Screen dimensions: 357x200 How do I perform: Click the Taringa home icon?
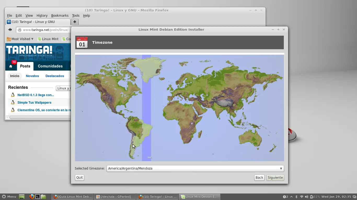[x=11, y=66]
